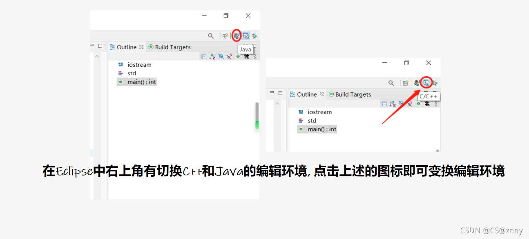Select main() : int in left Outline
This screenshot has width=529, height=239.
pyautogui.click(x=137, y=82)
